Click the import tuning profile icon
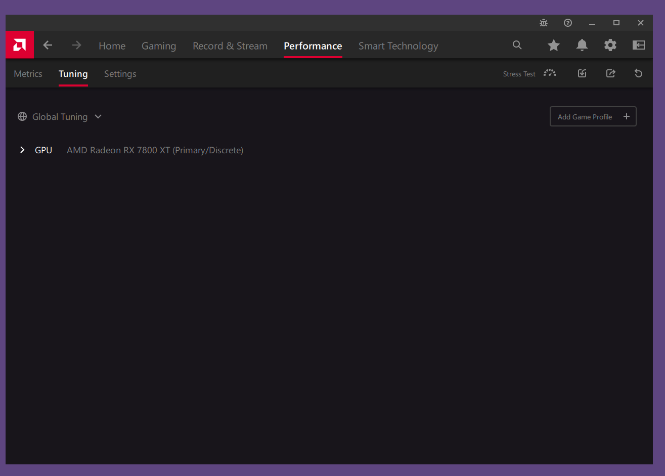The width and height of the screenshot is (665, 476). (x=582, y=73)
